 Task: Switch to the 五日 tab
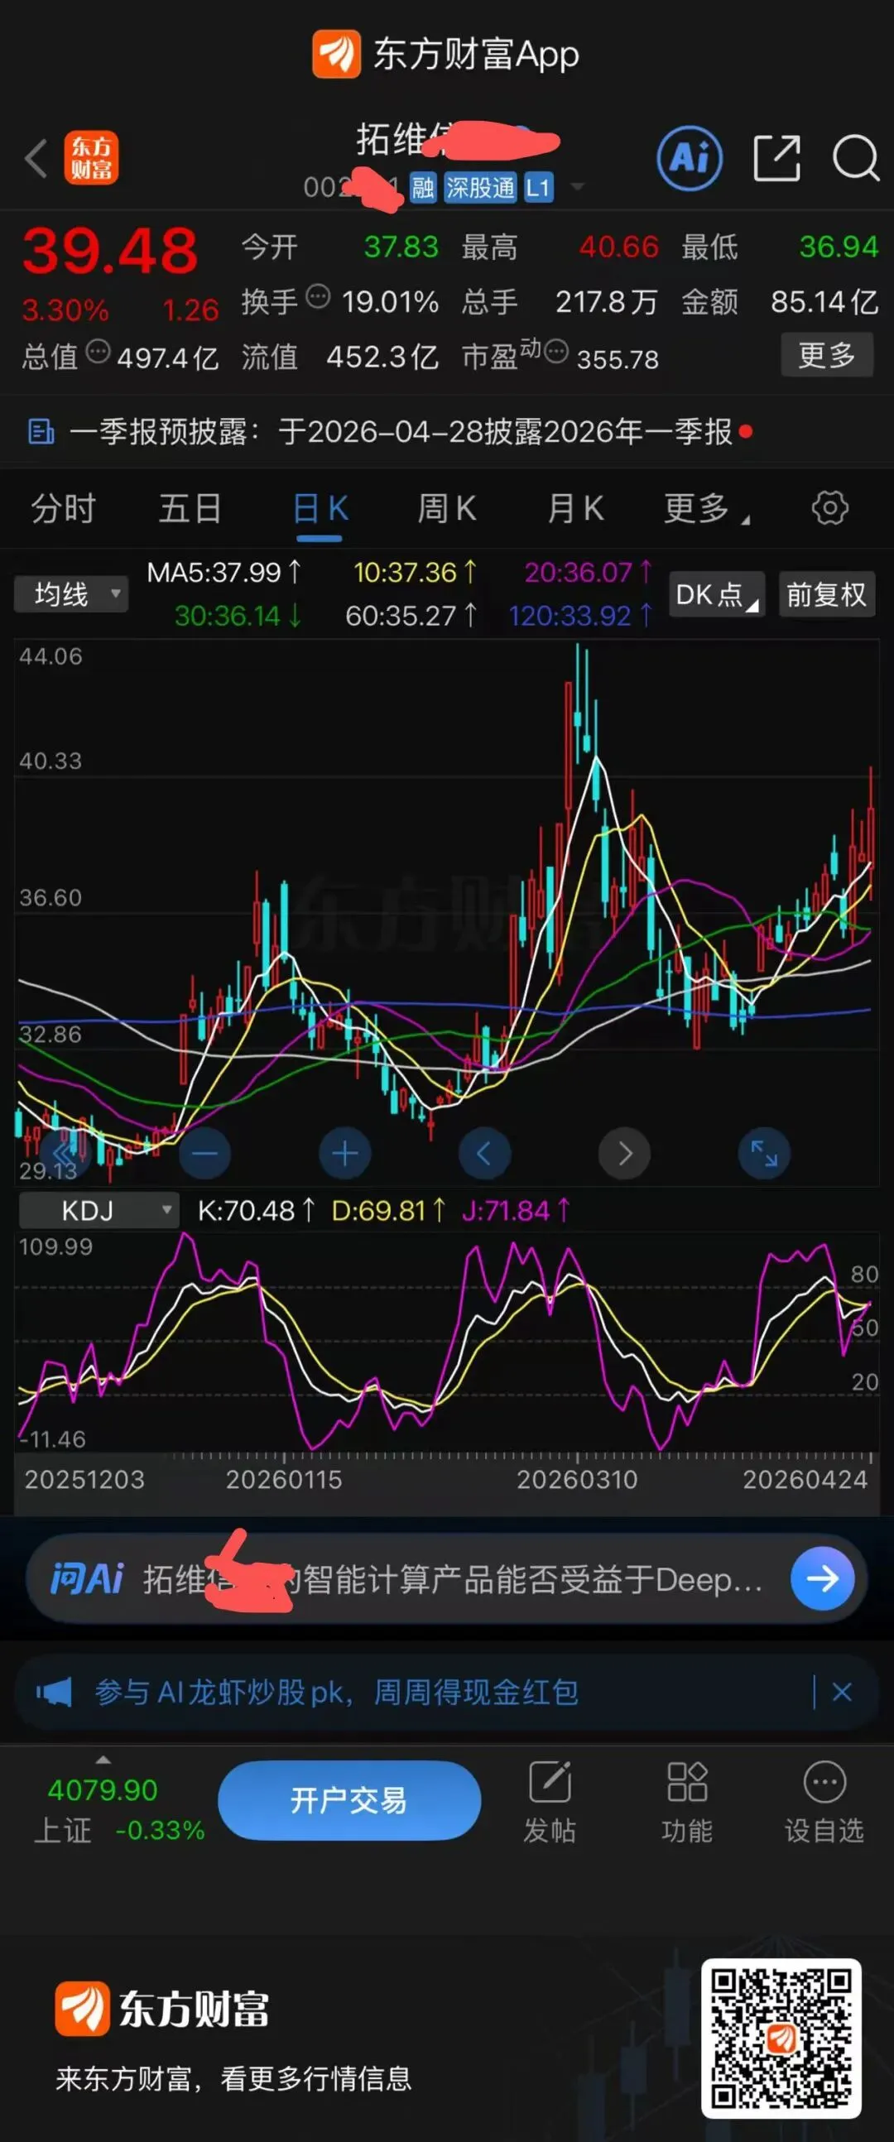pyautogui.click(x=190, y=508)
